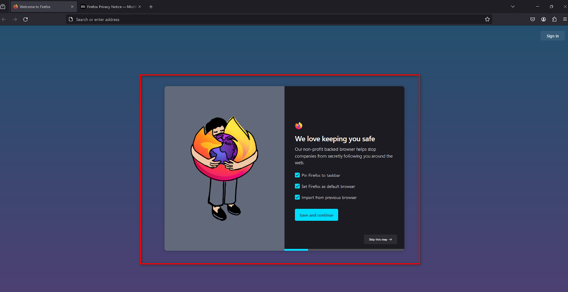Open the Extensions puzzle icon
The width and height of the screenshot is (568, 292).
coord(554,19)
